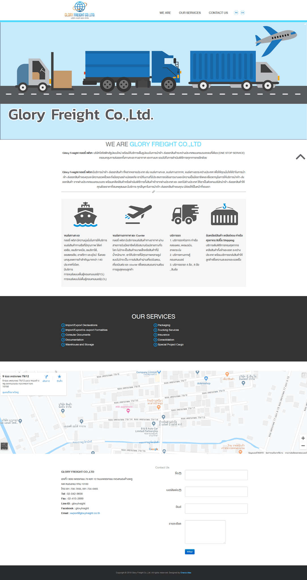Viewport: 307px width, 580px height.
Task: Open the WE ARE menu item
Action: [165, 13]
